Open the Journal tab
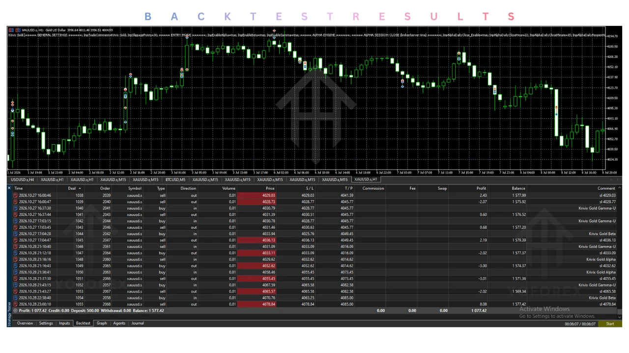629x353 pixels. (x=138, y=323)
